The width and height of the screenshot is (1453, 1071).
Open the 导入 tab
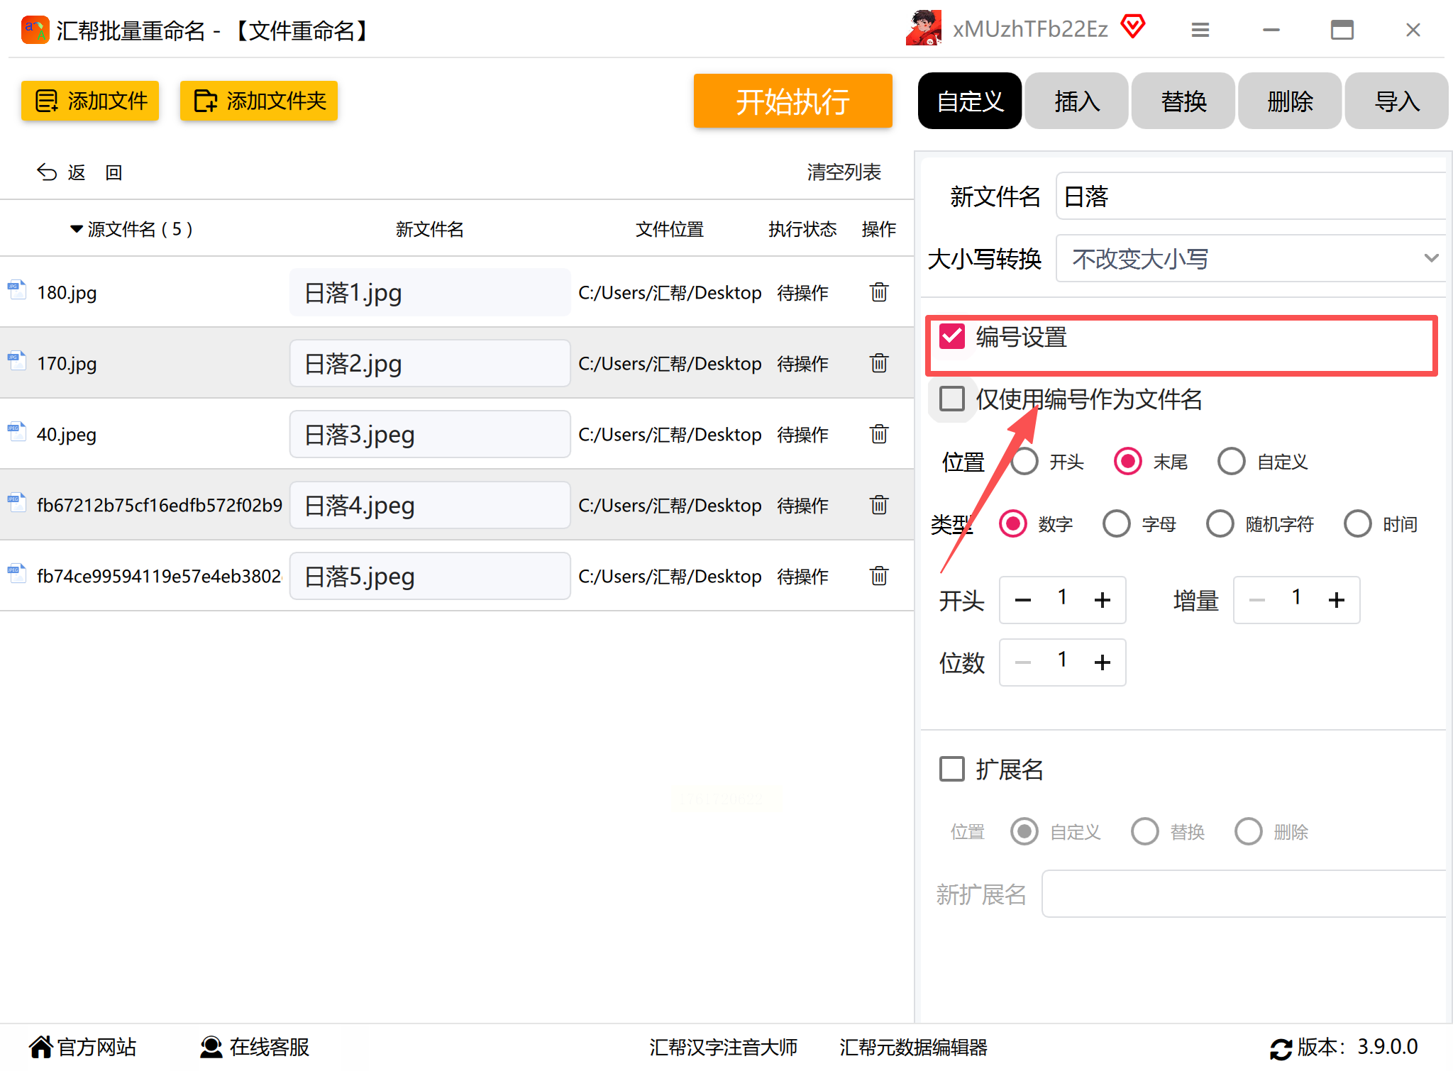click(x=1396, y=101)
